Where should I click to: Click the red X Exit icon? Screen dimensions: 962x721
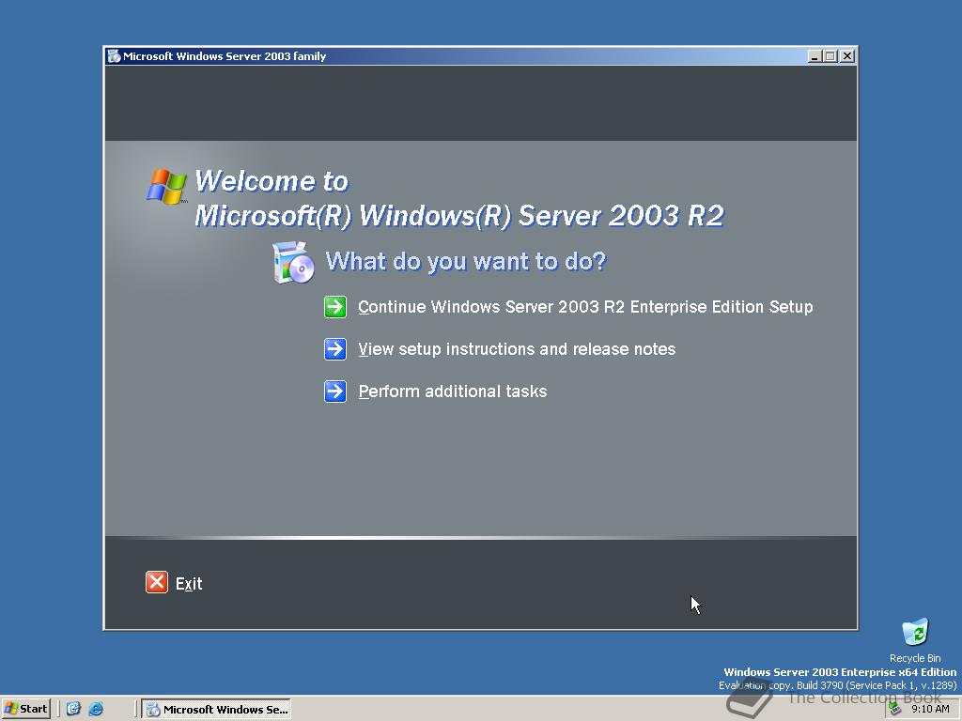point(156,582)
